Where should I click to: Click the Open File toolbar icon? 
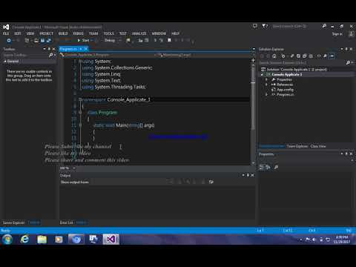[36, 40]
